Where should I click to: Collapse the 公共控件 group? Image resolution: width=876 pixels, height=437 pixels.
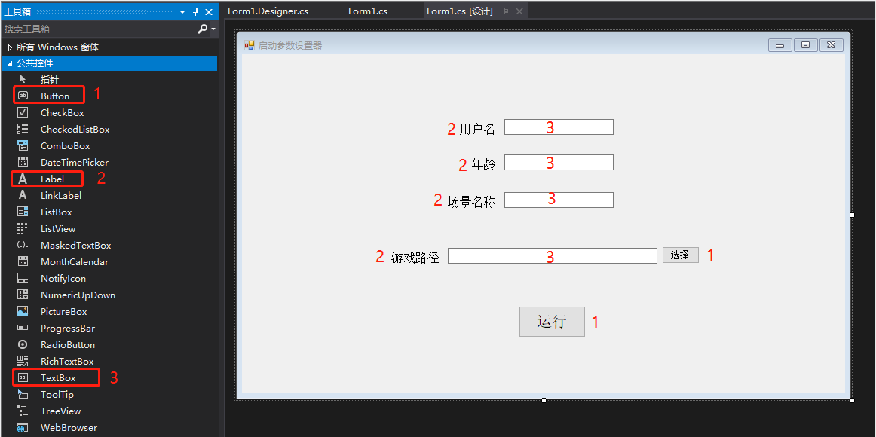(10, 63)
